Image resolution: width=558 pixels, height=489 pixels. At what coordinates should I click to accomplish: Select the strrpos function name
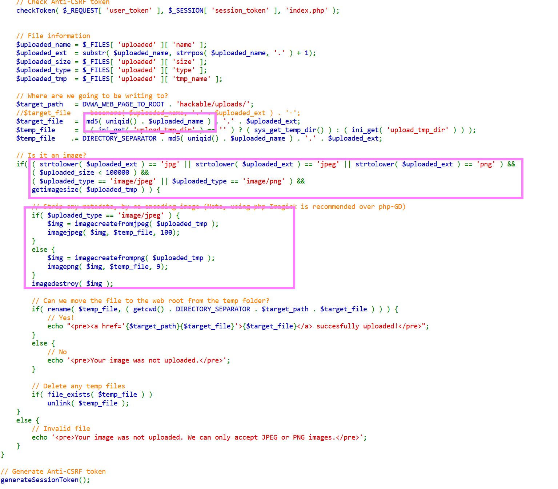190,53
